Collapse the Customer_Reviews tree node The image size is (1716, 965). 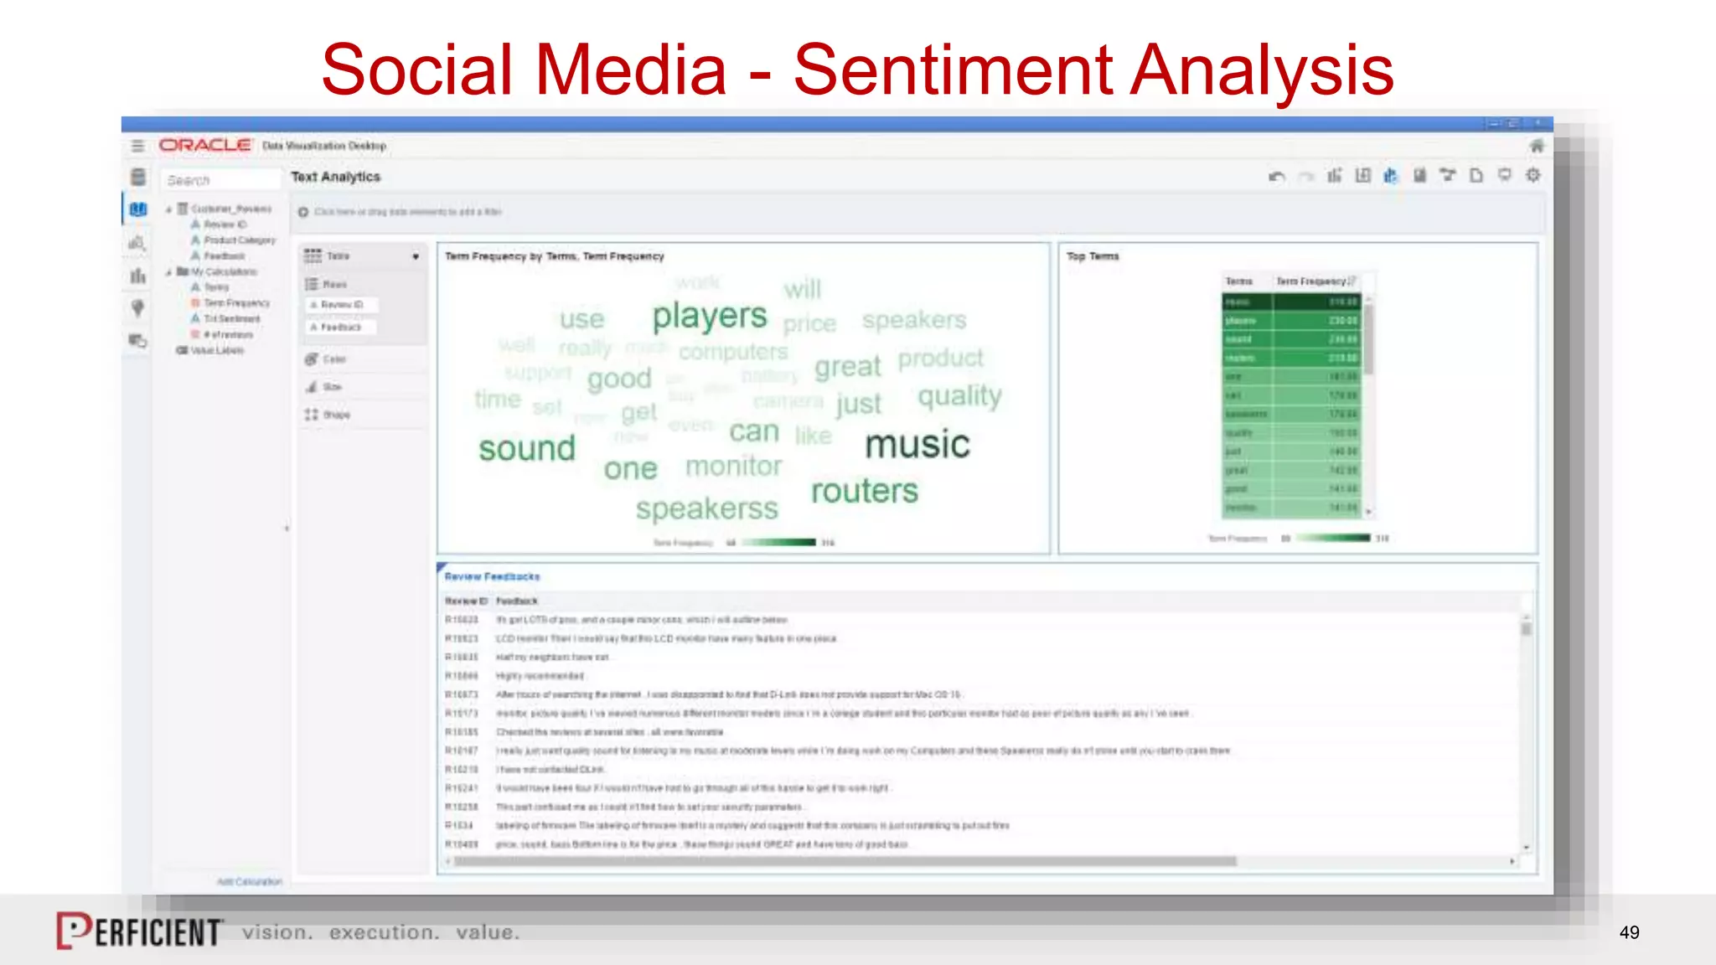tap(168, 209)
